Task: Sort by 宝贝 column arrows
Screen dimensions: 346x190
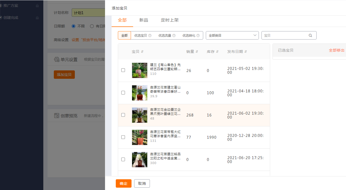Action: (x=142, y=52)
